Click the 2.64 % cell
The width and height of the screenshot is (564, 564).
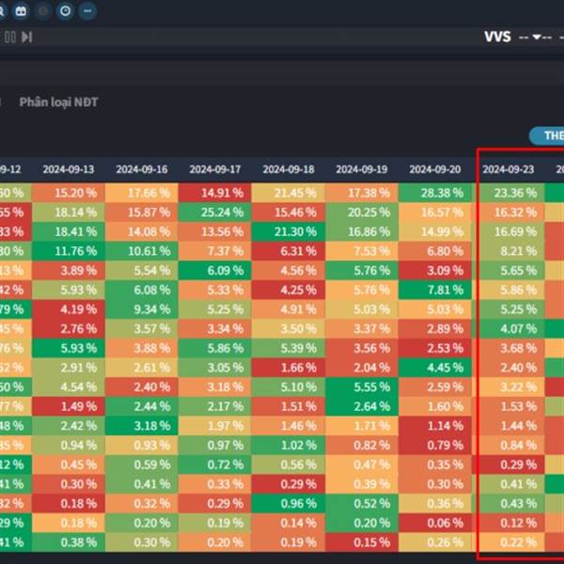point(362,406)
